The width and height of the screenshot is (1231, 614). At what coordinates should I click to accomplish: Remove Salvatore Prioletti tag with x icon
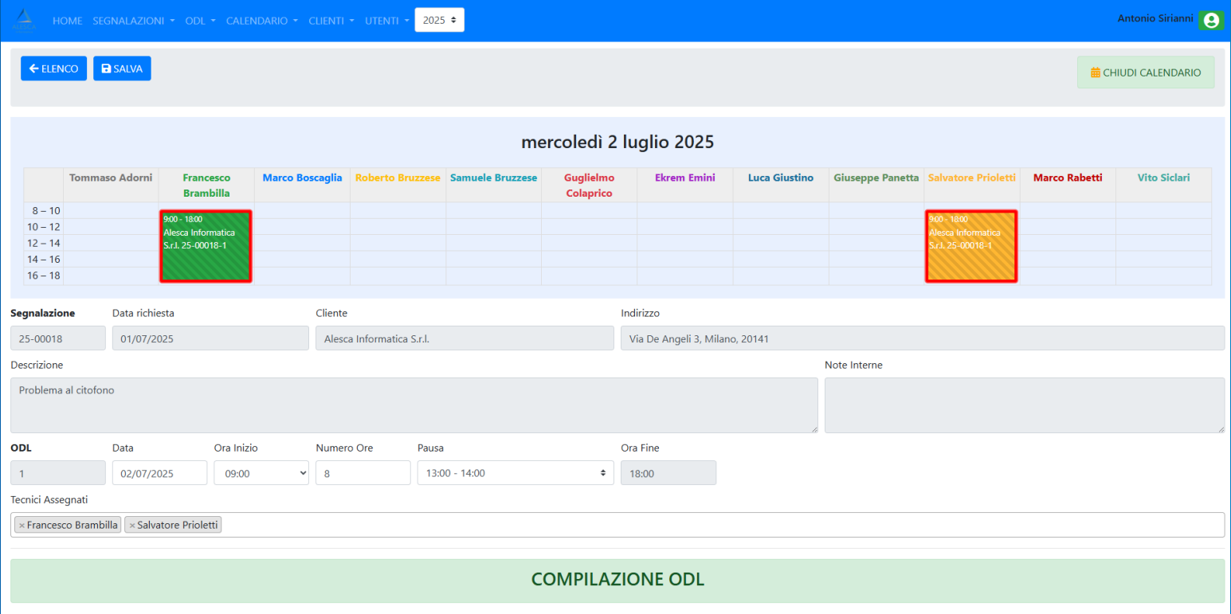point(131,526)
